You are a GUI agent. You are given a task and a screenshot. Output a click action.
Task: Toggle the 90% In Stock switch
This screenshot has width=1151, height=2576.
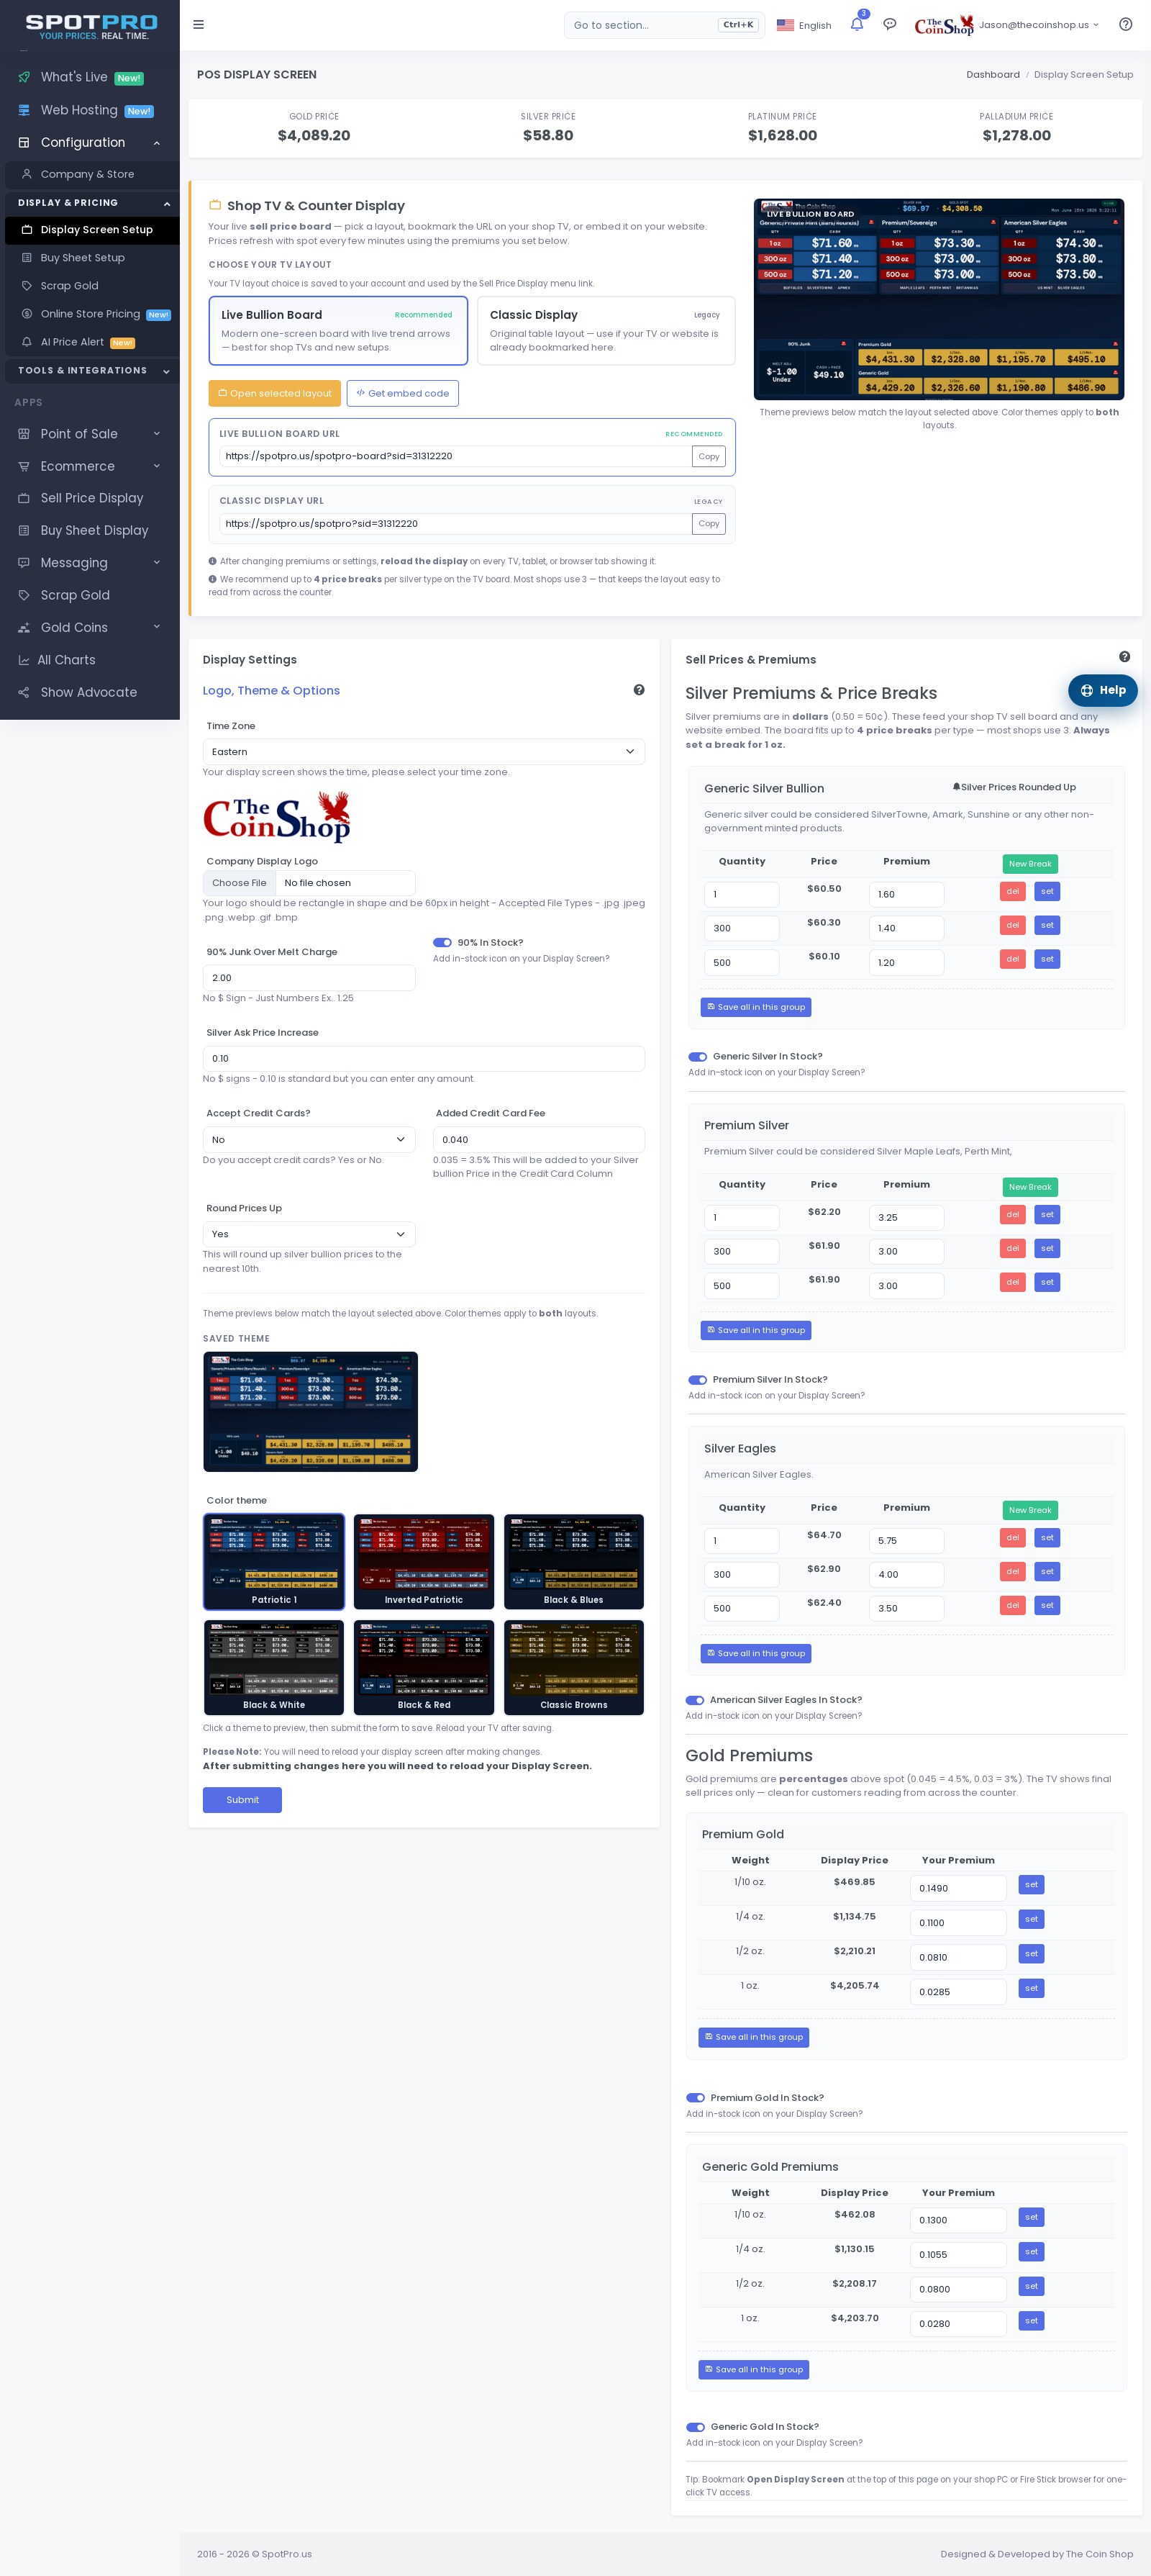(442, 942)
